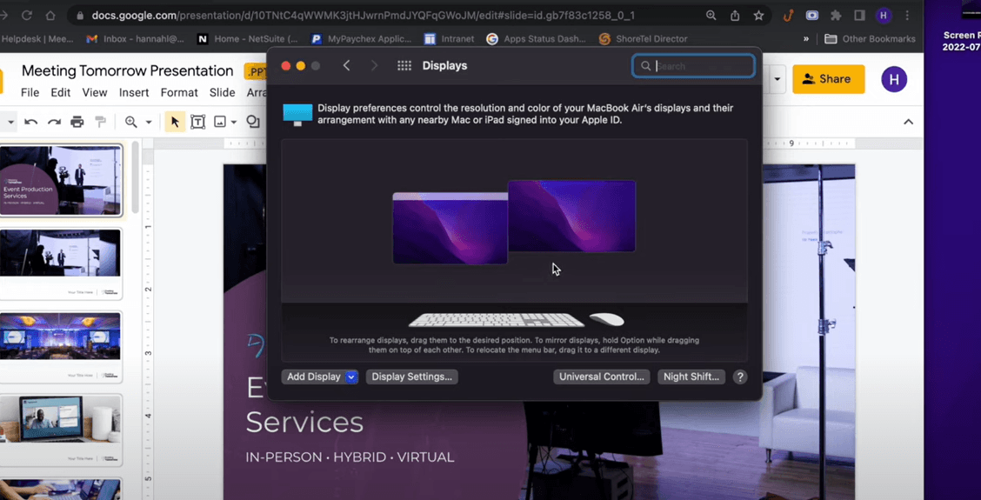The width and height of the screenshot is (981, 500).
Task: Open the Apps Status Dashboard bookmark
Action: 537,39
